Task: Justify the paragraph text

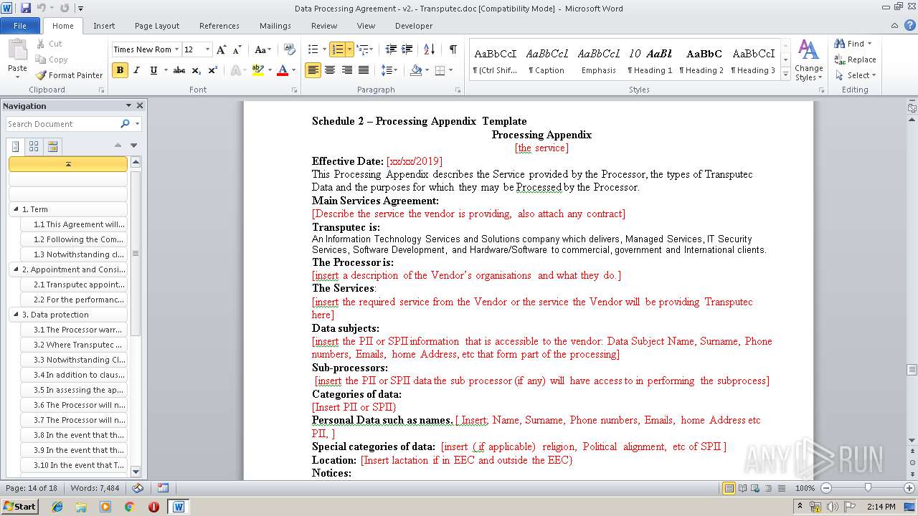Action: [x=364, y=70]
